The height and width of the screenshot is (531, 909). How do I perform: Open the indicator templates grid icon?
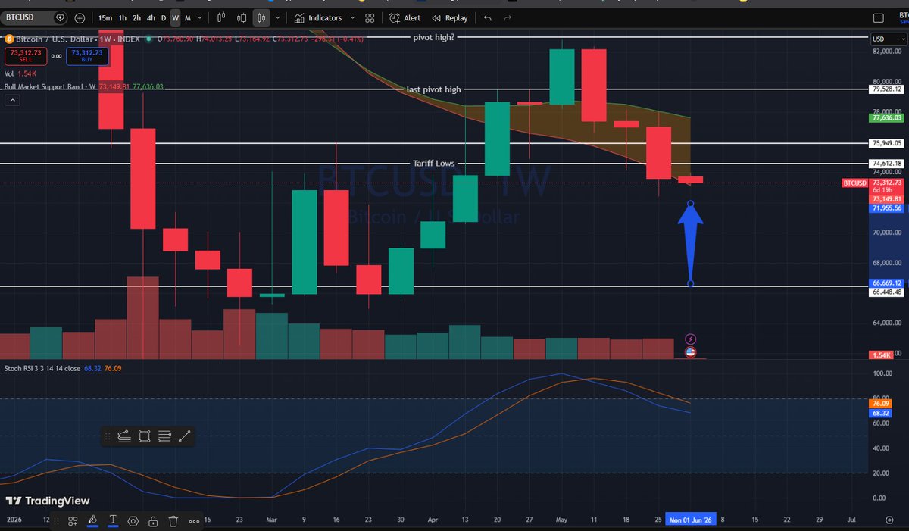370,17
